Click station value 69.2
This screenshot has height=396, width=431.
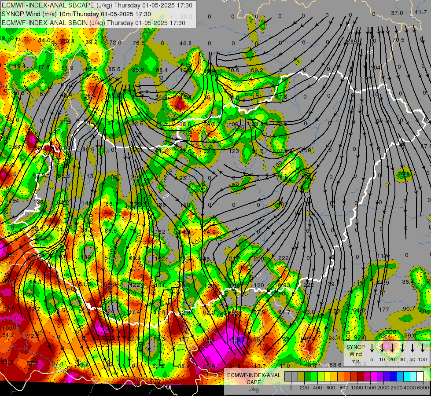point(257,70)
